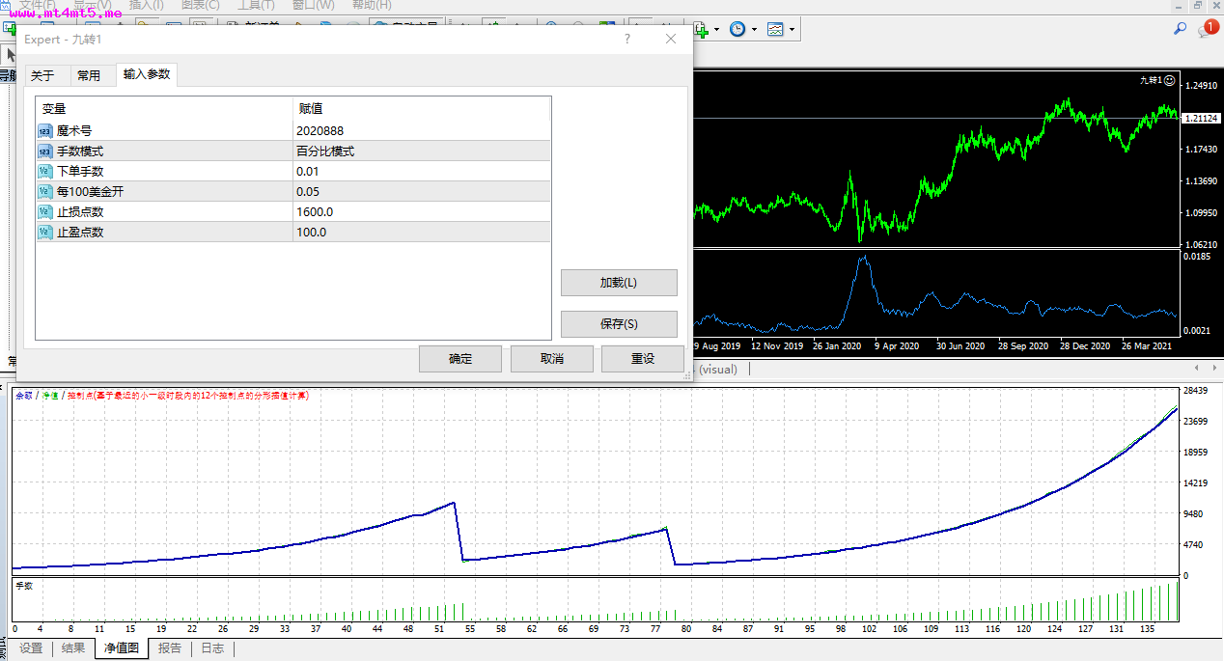Click the 0.0185 indicator scale value
1224x661 pixels.
tap(1198, 257)
